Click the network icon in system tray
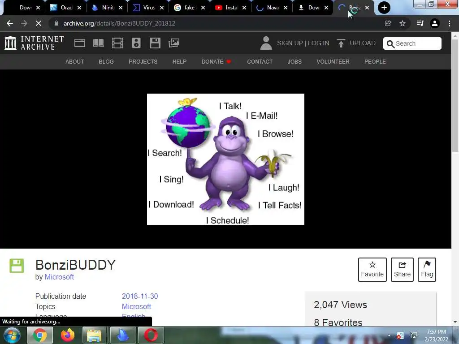The image size is (459, 344). click(414, 335)
